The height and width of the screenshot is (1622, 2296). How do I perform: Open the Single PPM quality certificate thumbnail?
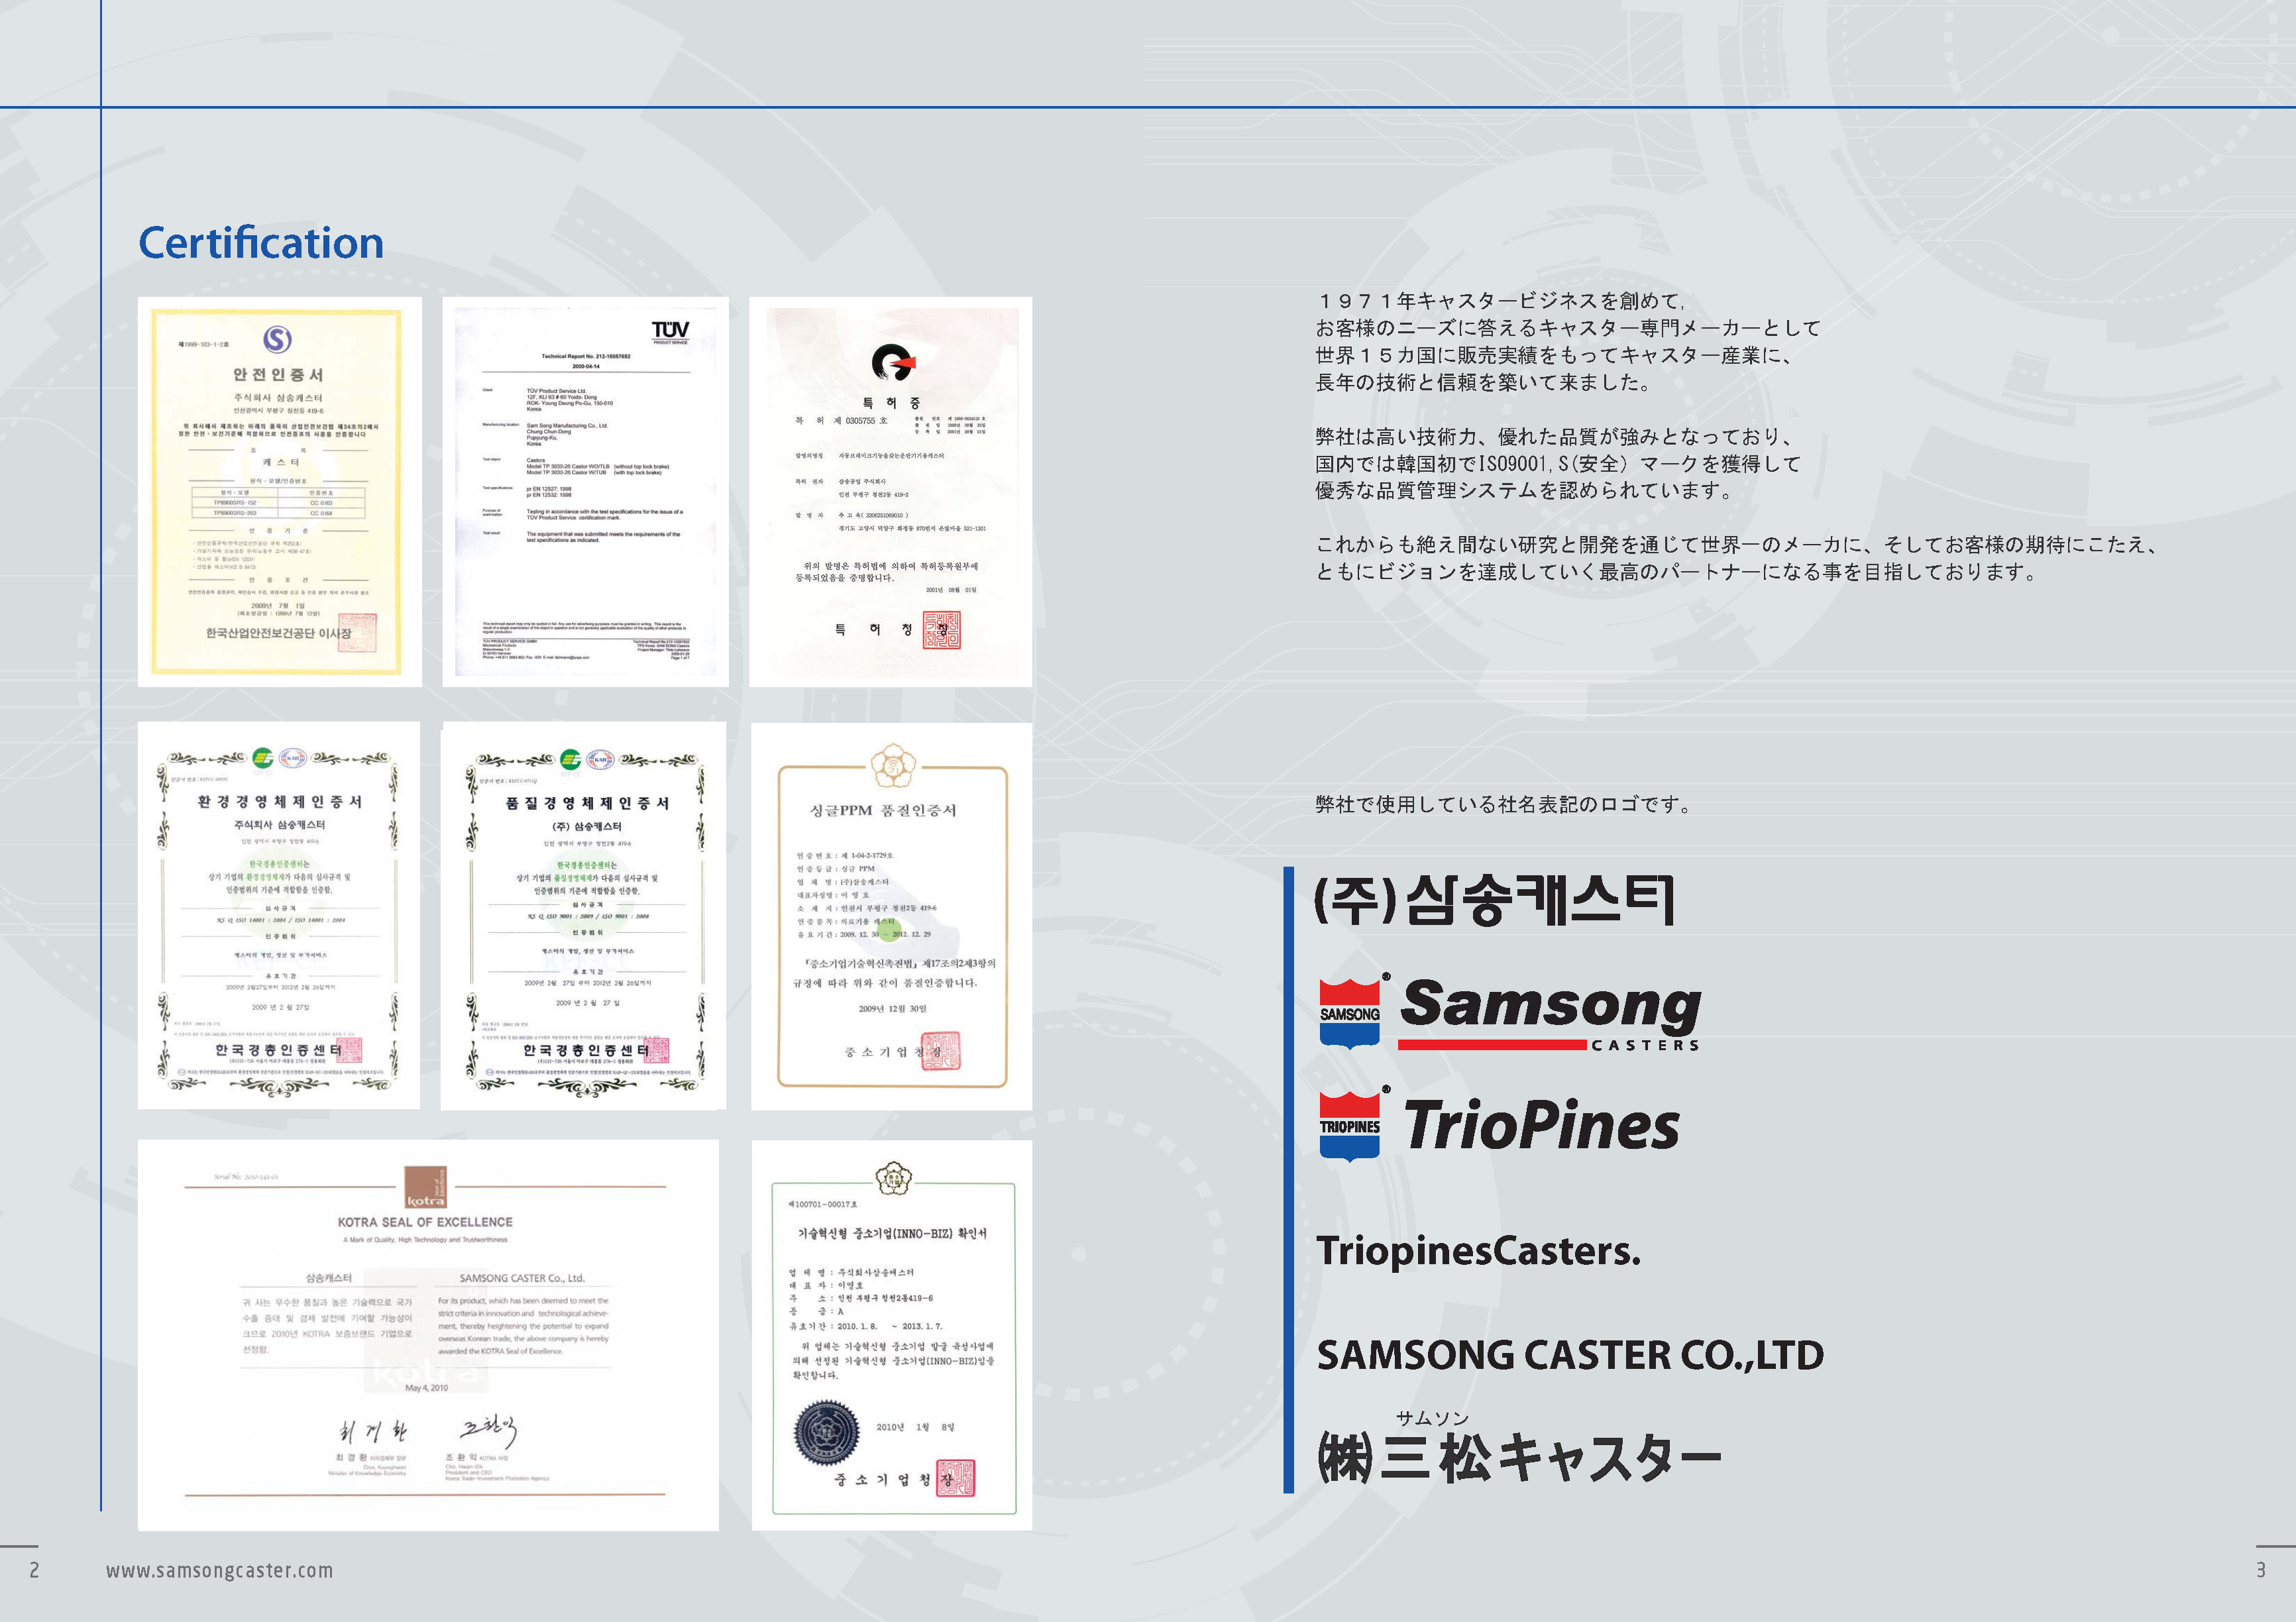pos(891,916)
